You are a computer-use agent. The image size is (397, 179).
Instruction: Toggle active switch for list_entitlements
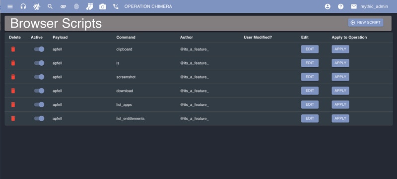point(39,119)
